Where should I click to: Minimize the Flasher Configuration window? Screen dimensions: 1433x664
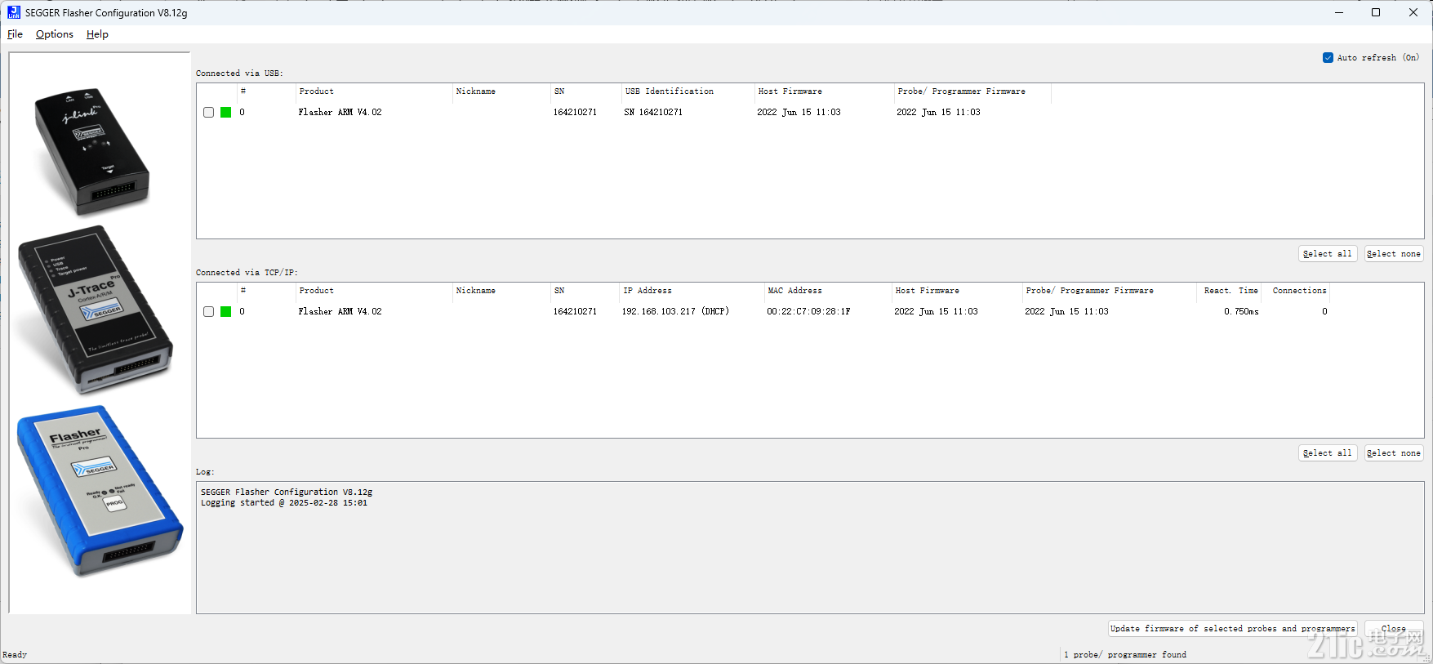1339,12
